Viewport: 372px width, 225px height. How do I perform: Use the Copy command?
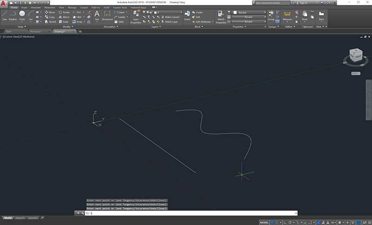point(50,17)
